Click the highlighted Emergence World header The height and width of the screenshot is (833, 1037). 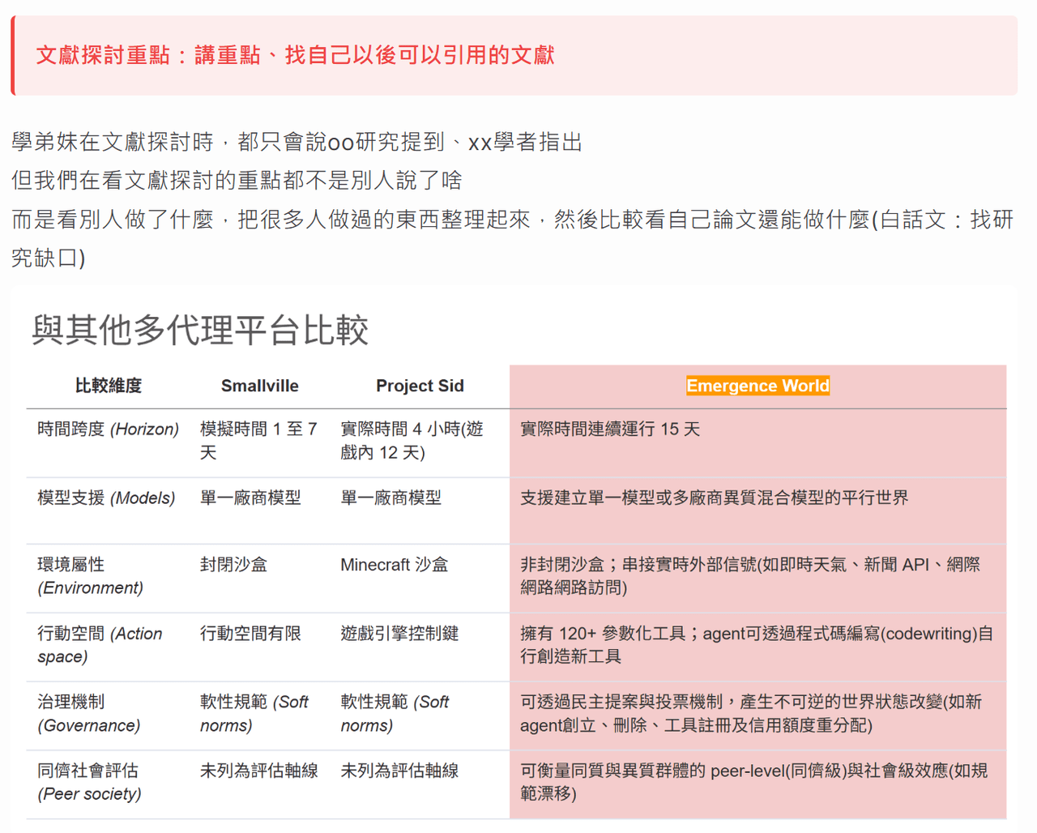point(757,386)
